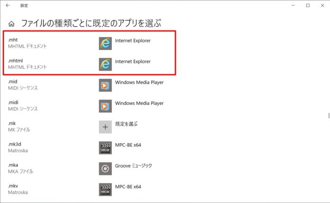Select the .mk3d extension text
The width and height of the screenshot is (330, 203).
pyautogui.click(x=15, y=144)
